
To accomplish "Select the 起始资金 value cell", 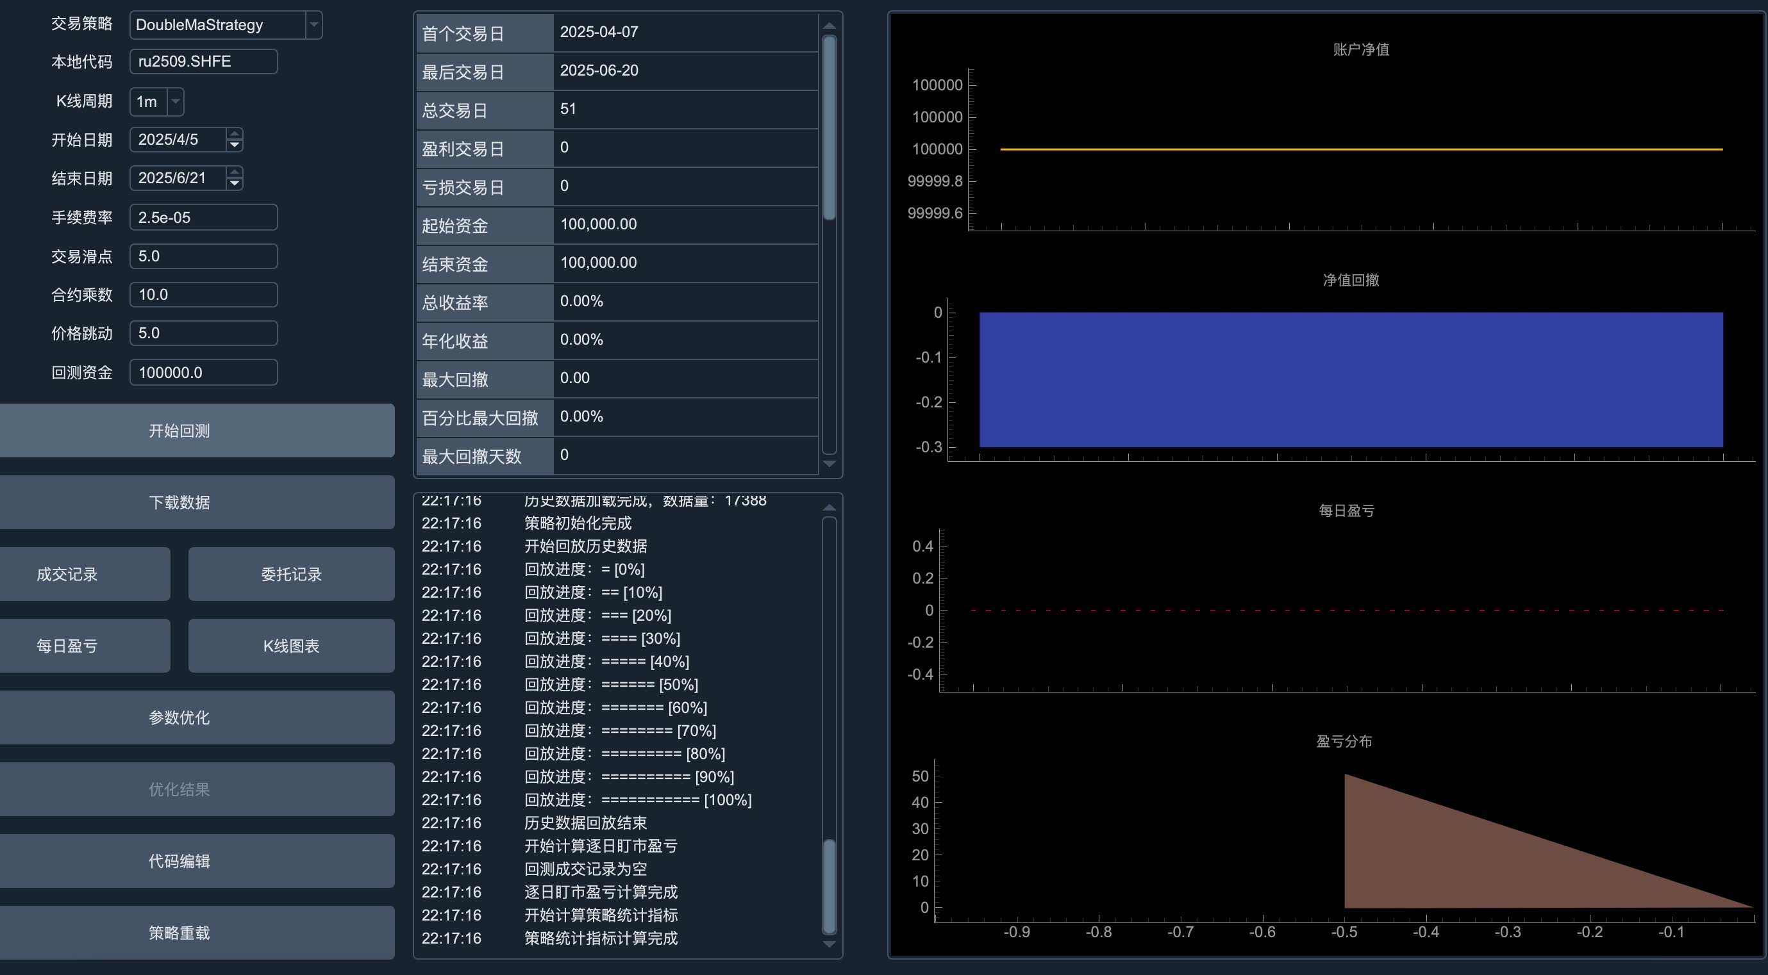I will (x=686, y=224).
